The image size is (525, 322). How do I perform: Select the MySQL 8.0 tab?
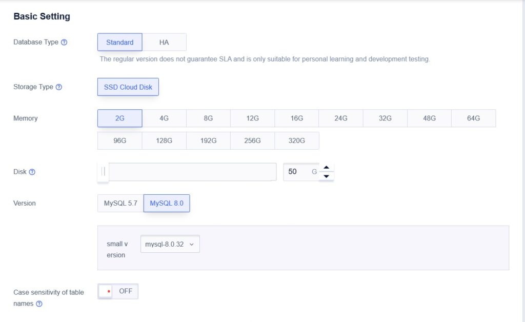(x=167, y=203)
